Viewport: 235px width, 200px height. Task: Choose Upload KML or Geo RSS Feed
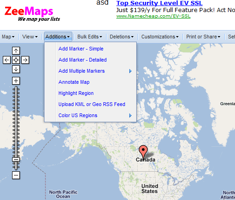point(92,104)
